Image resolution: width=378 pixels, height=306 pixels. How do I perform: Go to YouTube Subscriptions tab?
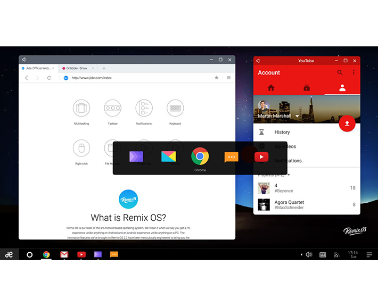tap(307, 88)
